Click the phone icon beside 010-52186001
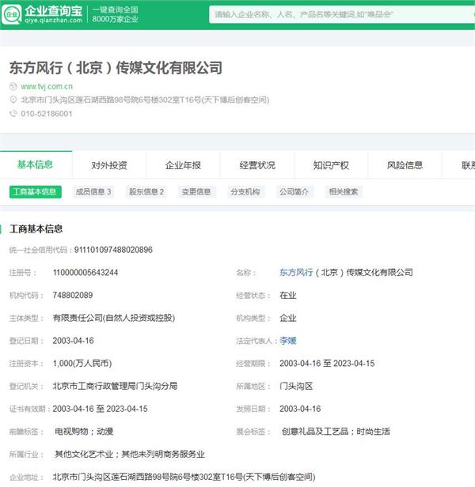Screen dimensions: 475x487 pyautogui.click(x=13, y=114)
